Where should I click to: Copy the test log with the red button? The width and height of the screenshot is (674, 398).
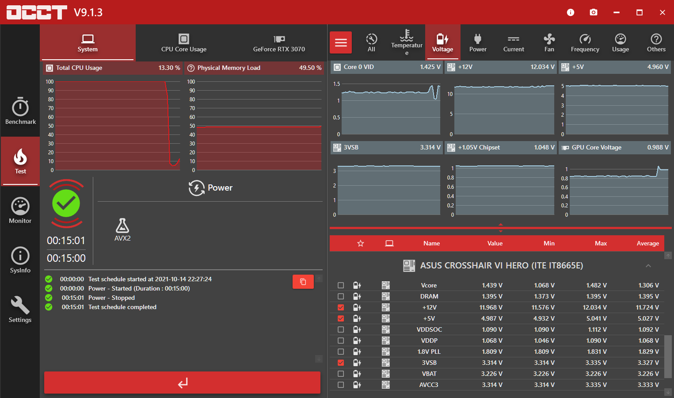303,282
